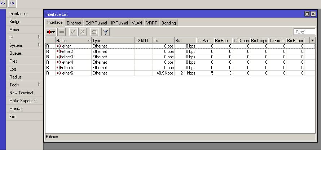Expand the System submenu arrow
Viewport: 321px width, 189px height.
click(x=39, y=45)
